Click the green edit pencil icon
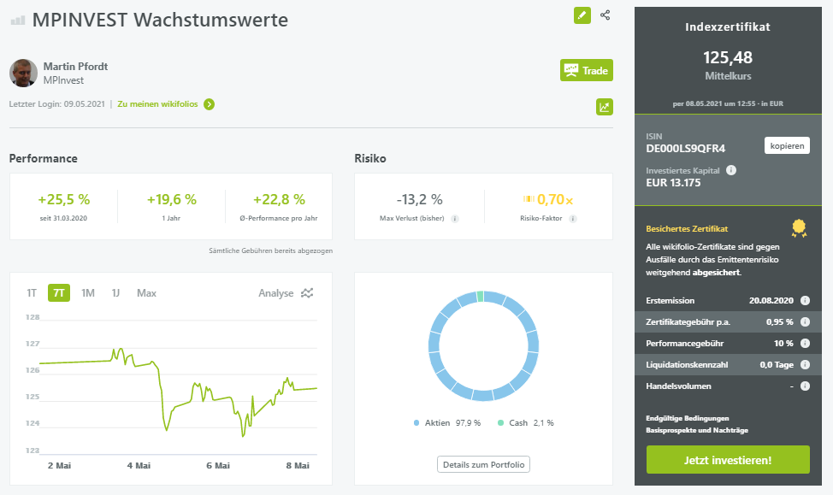The height and width of the screenshot is (495, 833). click(582, 15)
